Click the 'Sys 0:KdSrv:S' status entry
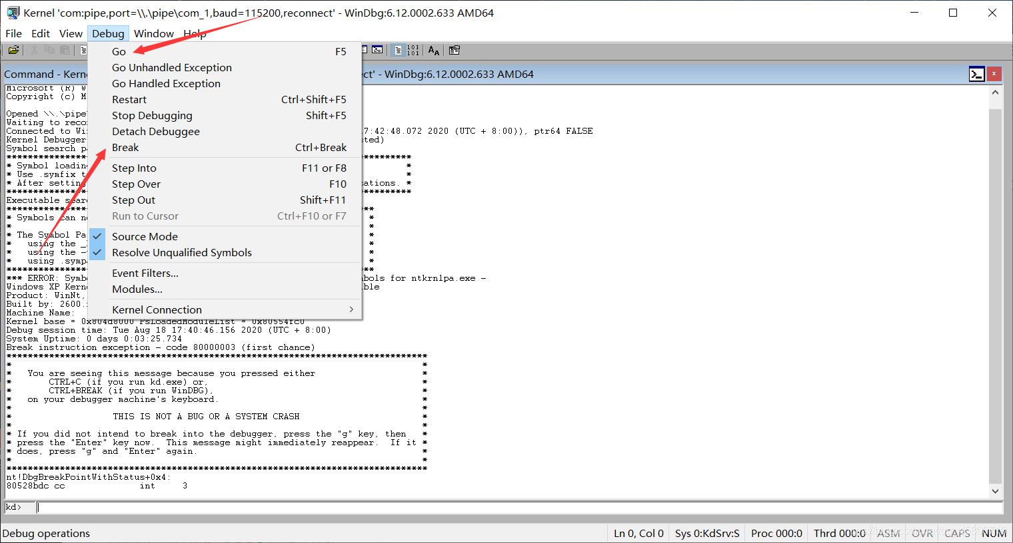Screen dimensions: 1013x543 707,533
